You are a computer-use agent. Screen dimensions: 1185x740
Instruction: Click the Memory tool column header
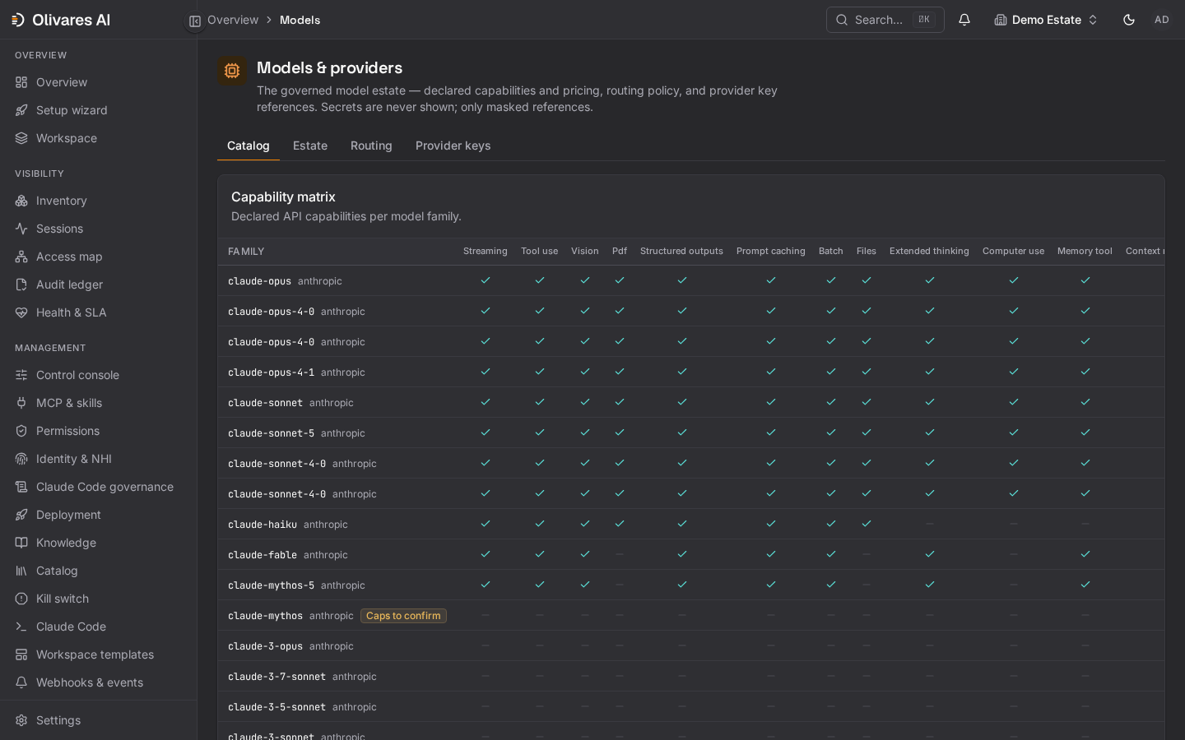pos(1085,252)
